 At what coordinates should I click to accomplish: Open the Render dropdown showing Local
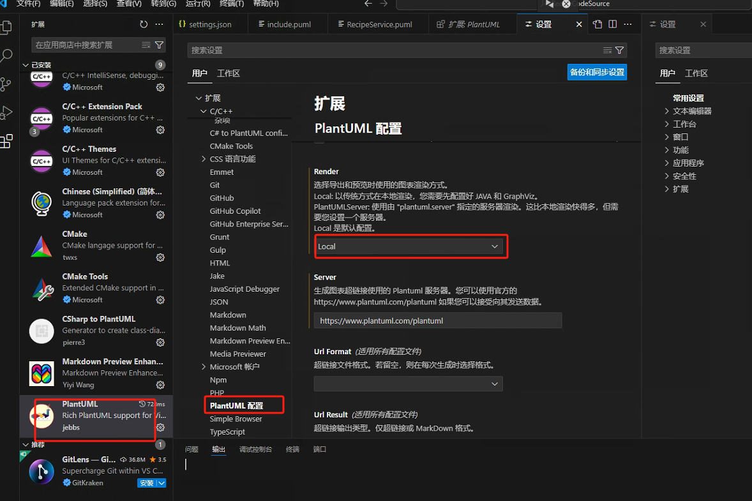408,246
